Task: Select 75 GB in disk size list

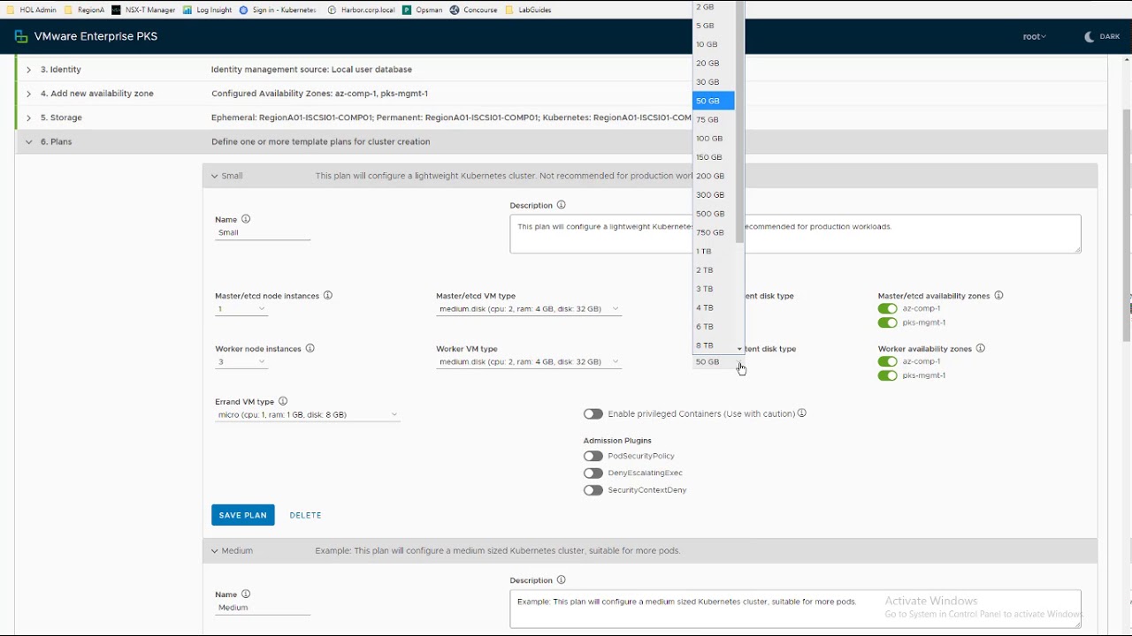Action: (714, 119)
